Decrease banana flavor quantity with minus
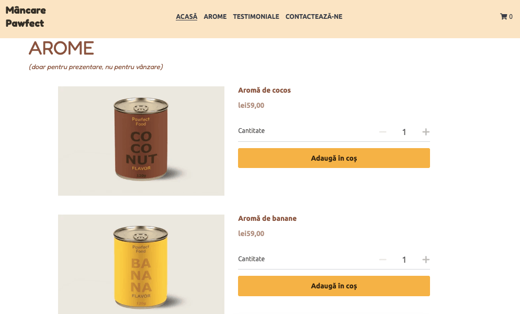The width and height of the screenshot is (520, 314). (383, 260)
